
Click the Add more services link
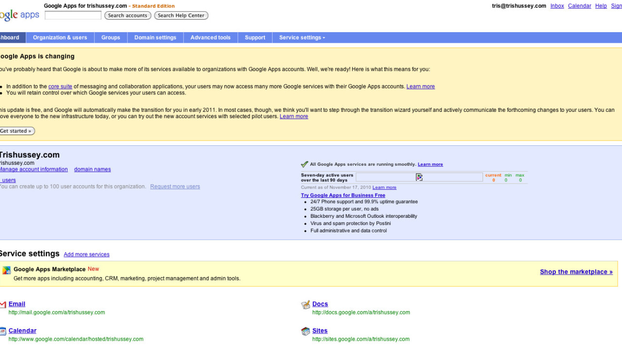[x=86, y=254]
